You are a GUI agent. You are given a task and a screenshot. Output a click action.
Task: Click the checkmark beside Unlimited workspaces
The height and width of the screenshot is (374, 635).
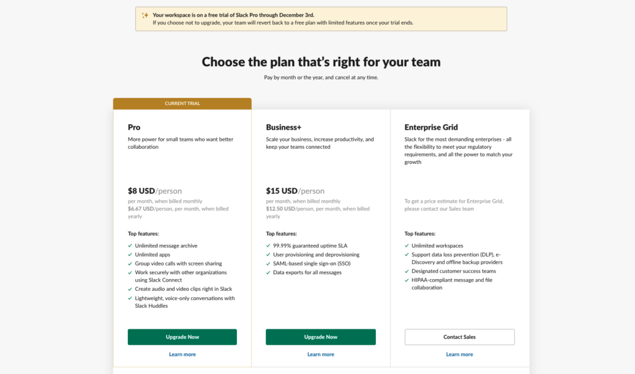tap(406, 246)
